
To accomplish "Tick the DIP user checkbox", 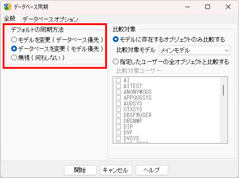I will pos(118,127).
